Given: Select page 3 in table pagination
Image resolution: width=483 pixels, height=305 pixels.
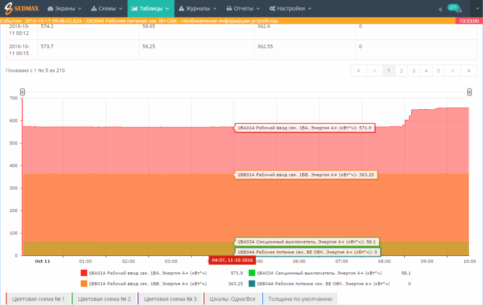Looking at the screenshot, I should coord(414,71).
